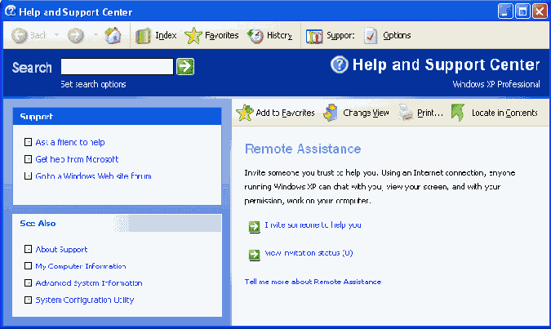Open Tell me more about Remote Assistance

pos(313,282)
